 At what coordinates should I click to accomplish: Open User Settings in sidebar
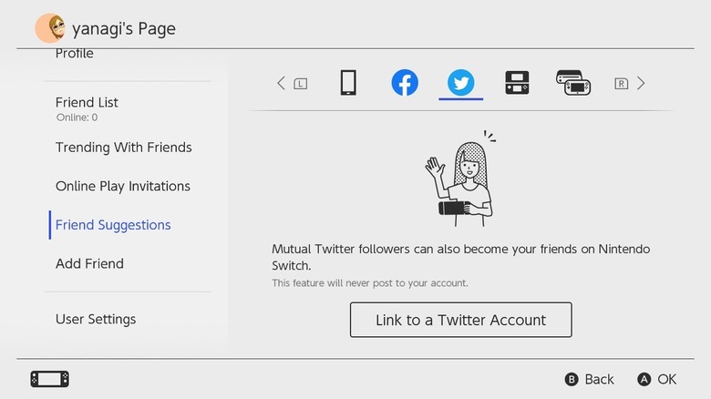(x=95, y=319)
